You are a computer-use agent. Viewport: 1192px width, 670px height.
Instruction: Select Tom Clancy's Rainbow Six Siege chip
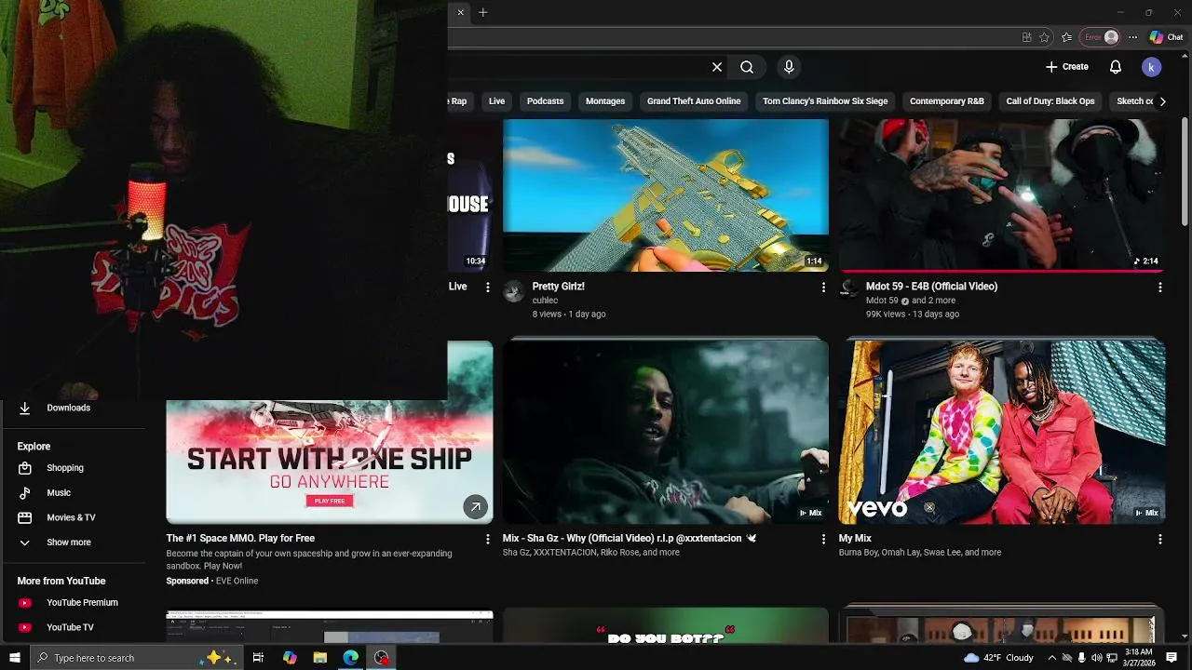point(825,101)
